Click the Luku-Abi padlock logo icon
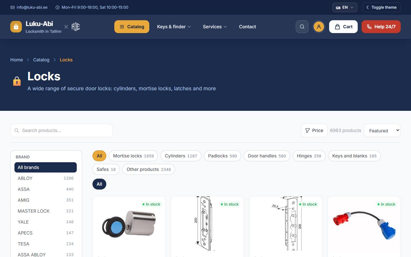This screenshot has width=411, height=257. click(16, 27)
